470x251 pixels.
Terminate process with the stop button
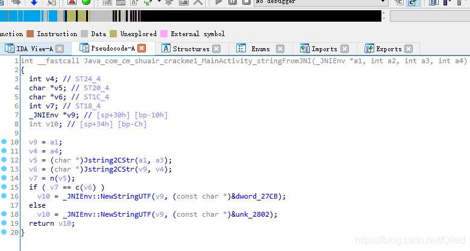(246, 2)
